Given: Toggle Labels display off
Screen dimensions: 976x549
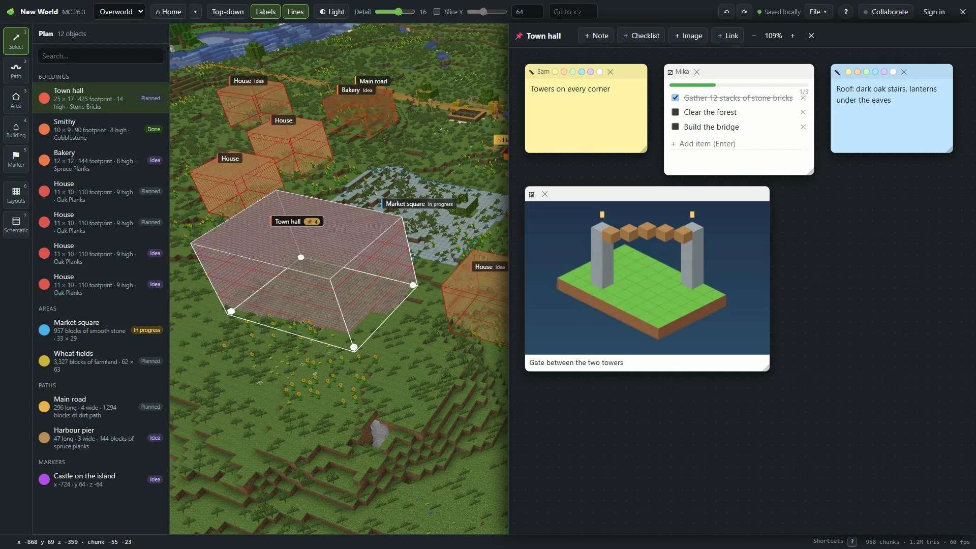Looking at the screenshot, I should tap(265, 12).
